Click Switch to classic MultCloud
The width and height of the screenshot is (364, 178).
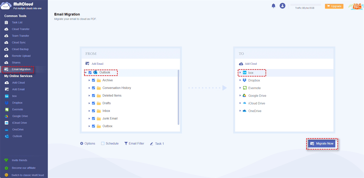click(x=28, y=175)
